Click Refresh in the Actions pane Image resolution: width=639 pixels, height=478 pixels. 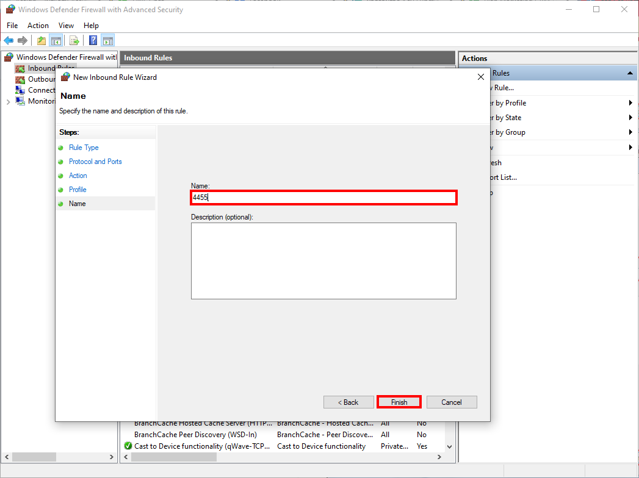coord(496,162)
